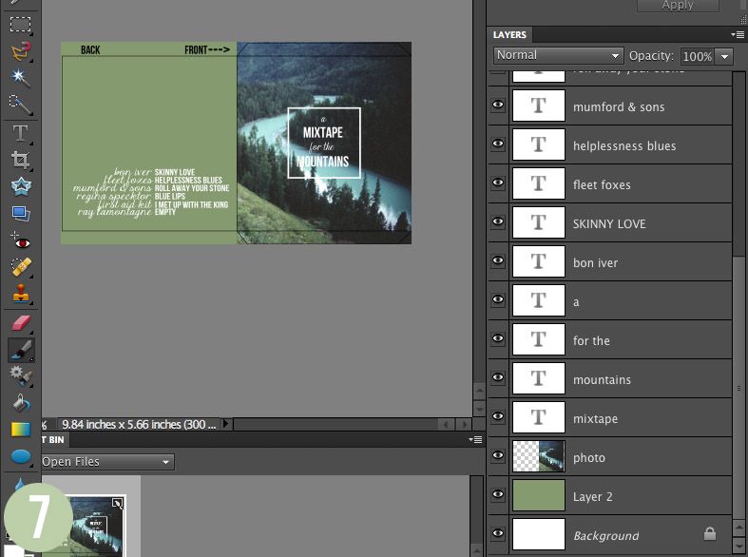Hide the mountains text layer
The height and width of the screenshot is (557, 748).
tap(498, 377)
